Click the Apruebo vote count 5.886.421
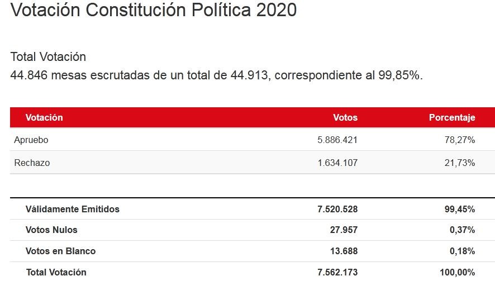 (x=337, y=140)
